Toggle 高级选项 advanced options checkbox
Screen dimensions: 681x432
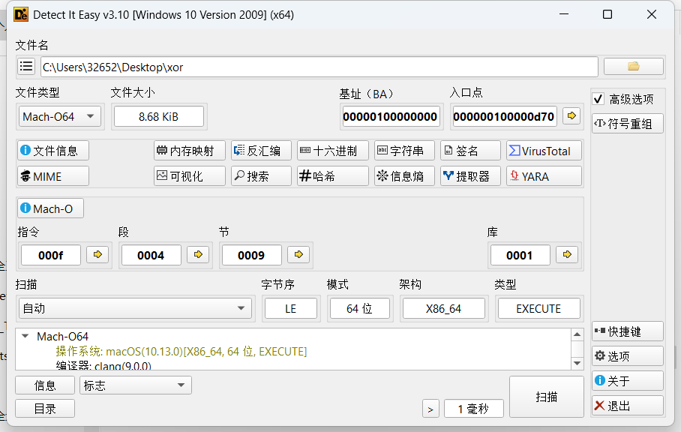point(598,99)
